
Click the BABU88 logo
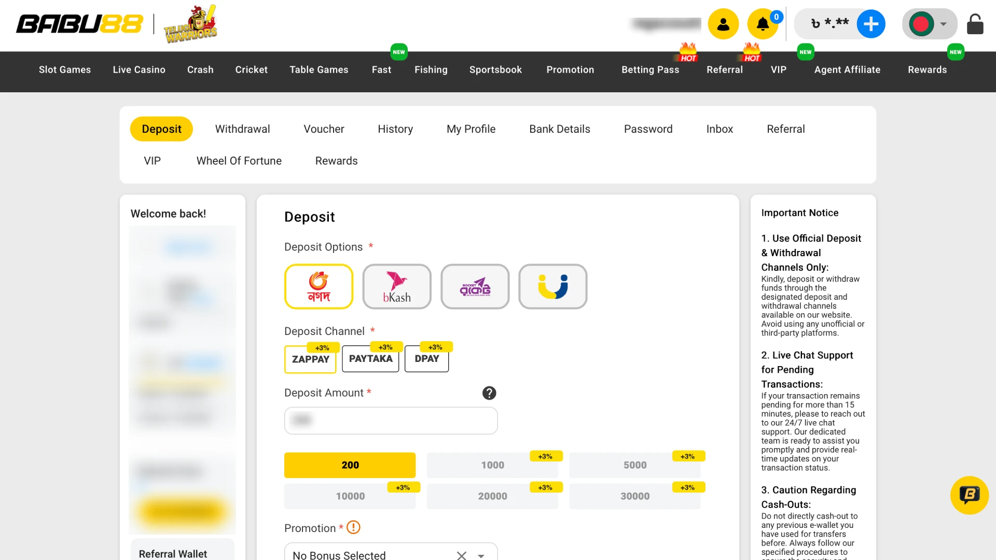[79, 24]
